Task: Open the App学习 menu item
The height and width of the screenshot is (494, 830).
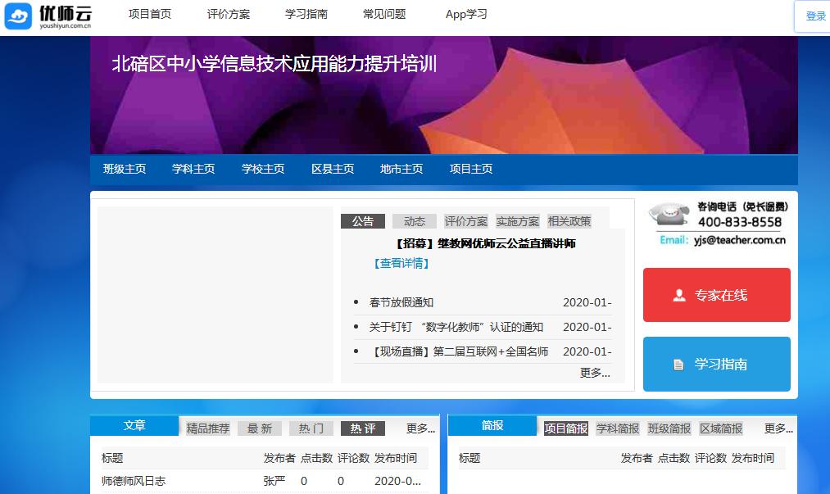Action: pos(466,15)
